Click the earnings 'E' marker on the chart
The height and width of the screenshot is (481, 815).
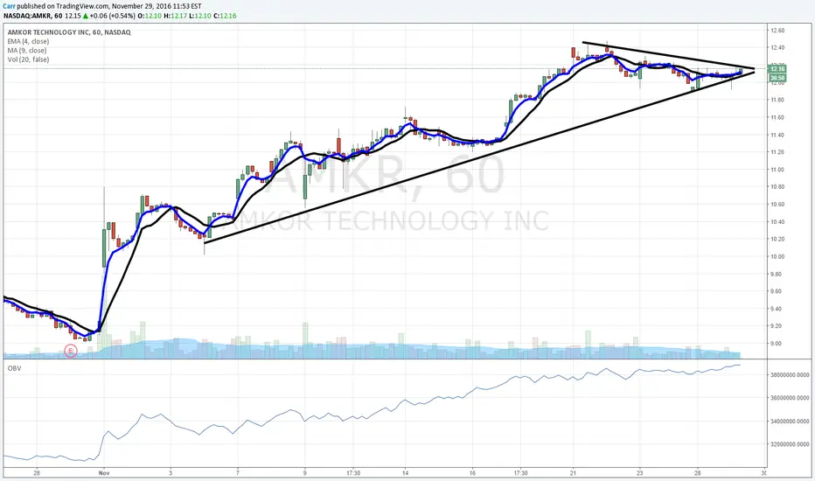pos(71,351)
